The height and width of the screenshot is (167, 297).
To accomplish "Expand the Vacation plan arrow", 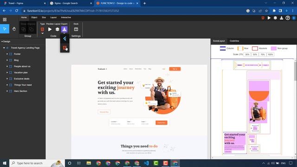I will coord(7,72).
